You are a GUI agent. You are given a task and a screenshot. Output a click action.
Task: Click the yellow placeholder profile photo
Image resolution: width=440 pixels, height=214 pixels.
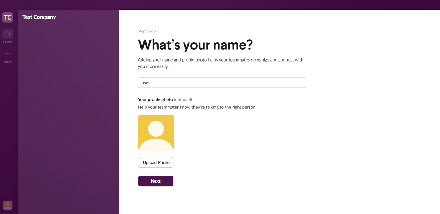point(156,132)
